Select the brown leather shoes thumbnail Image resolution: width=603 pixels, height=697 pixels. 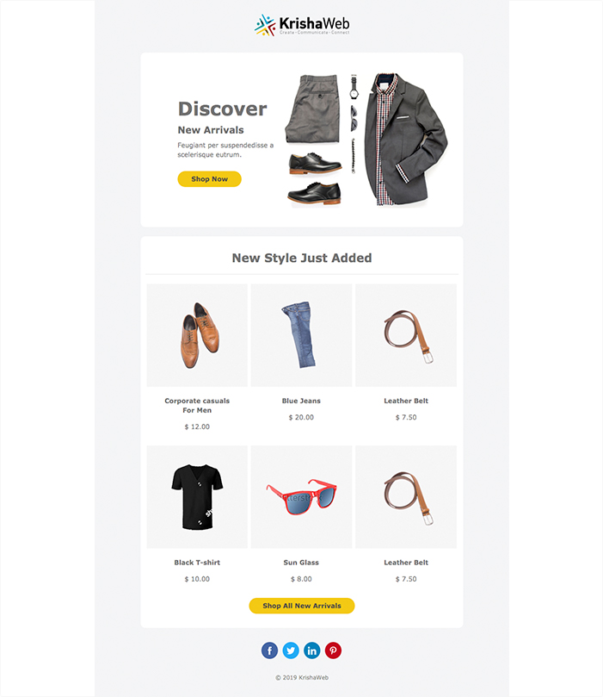[x=197, y=335]
